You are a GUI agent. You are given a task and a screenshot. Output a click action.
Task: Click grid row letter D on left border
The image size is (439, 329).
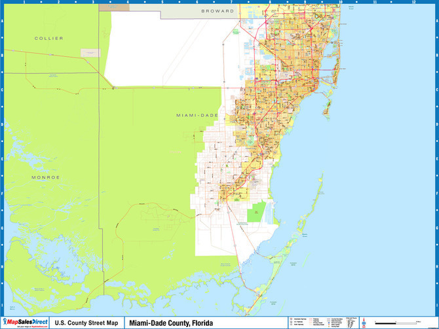point(2,124)
